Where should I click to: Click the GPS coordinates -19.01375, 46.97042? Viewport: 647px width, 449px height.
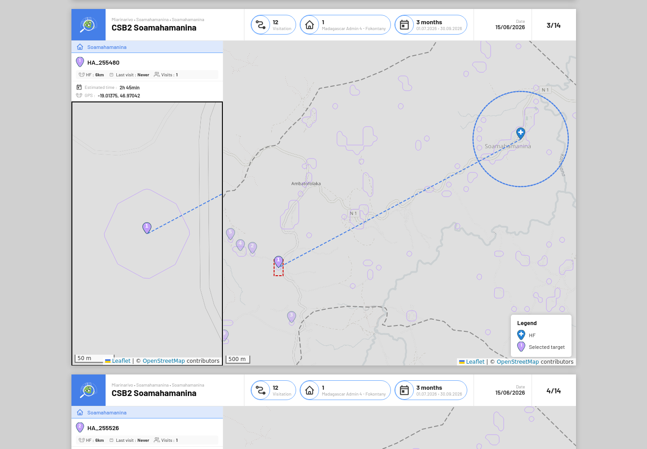119,96
